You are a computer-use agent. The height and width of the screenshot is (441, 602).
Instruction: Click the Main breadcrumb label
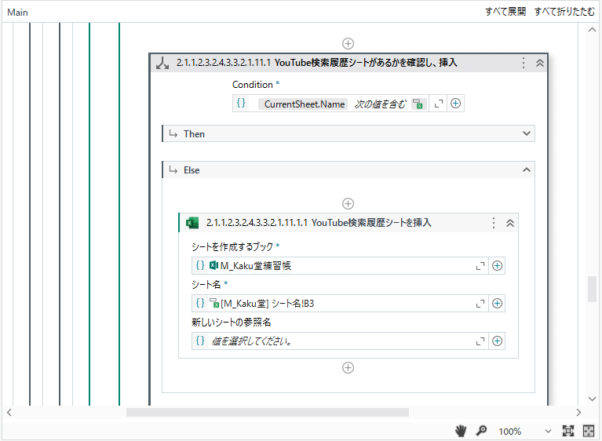point(18,13)
